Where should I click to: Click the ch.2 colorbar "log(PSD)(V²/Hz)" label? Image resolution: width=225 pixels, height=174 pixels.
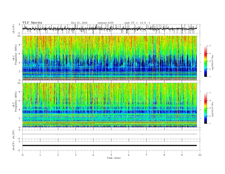pyautogui.click(x=213, y=109)
